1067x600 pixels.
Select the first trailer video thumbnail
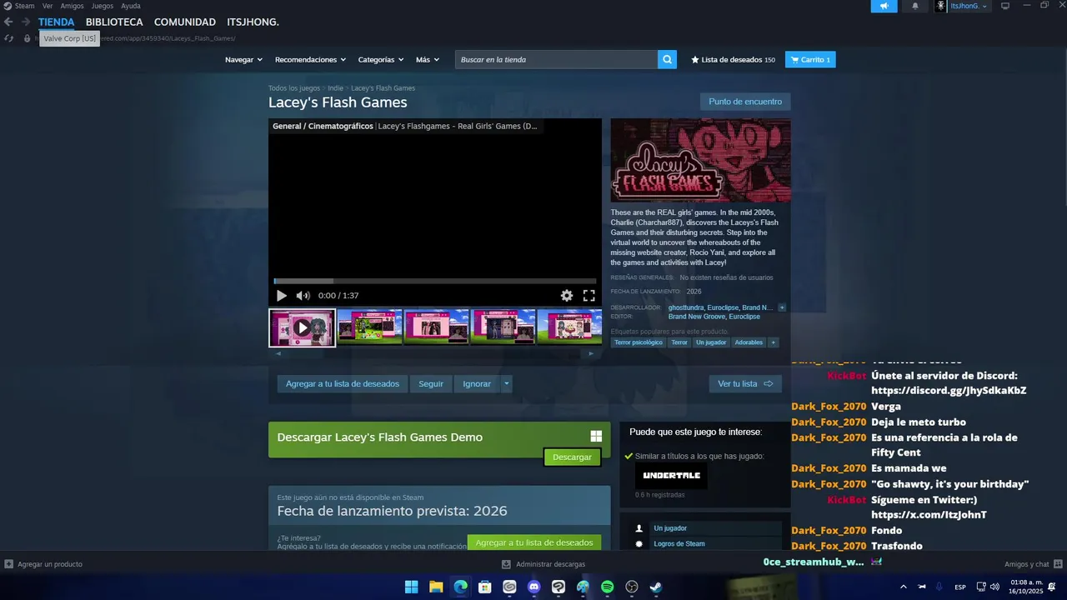302,327
